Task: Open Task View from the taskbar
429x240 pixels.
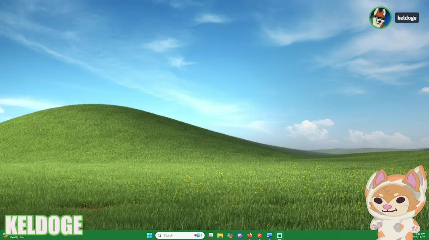Action: 210,235
